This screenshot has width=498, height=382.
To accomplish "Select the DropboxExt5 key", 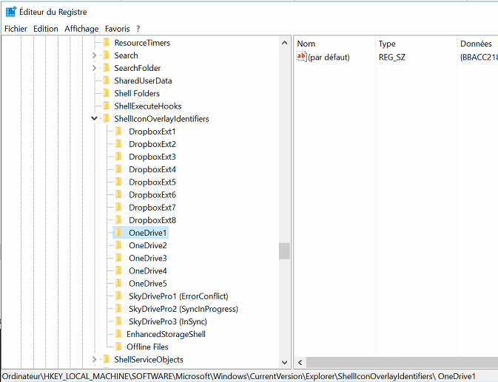I will [152, 183].
